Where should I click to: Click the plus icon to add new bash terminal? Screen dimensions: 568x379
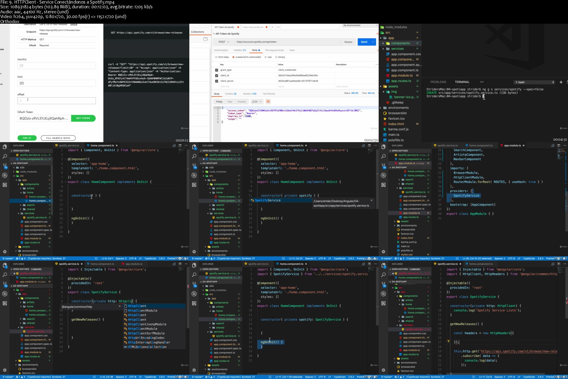pos(561,82)
